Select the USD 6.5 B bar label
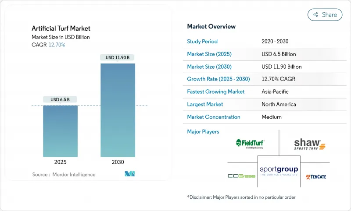 60,99
